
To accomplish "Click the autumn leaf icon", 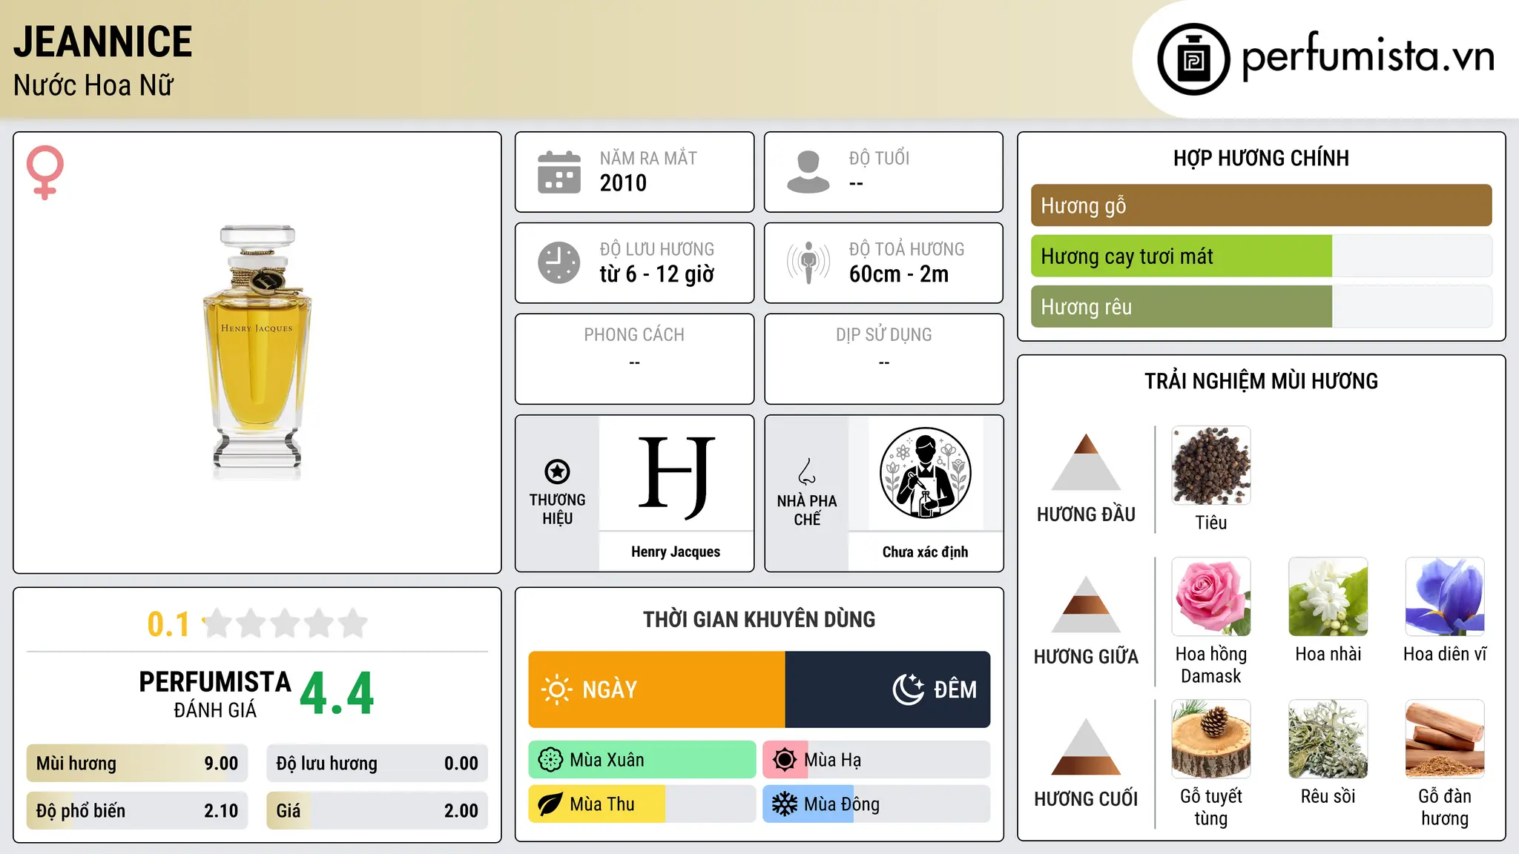I will pyautogui.click(x=550, y=804).
